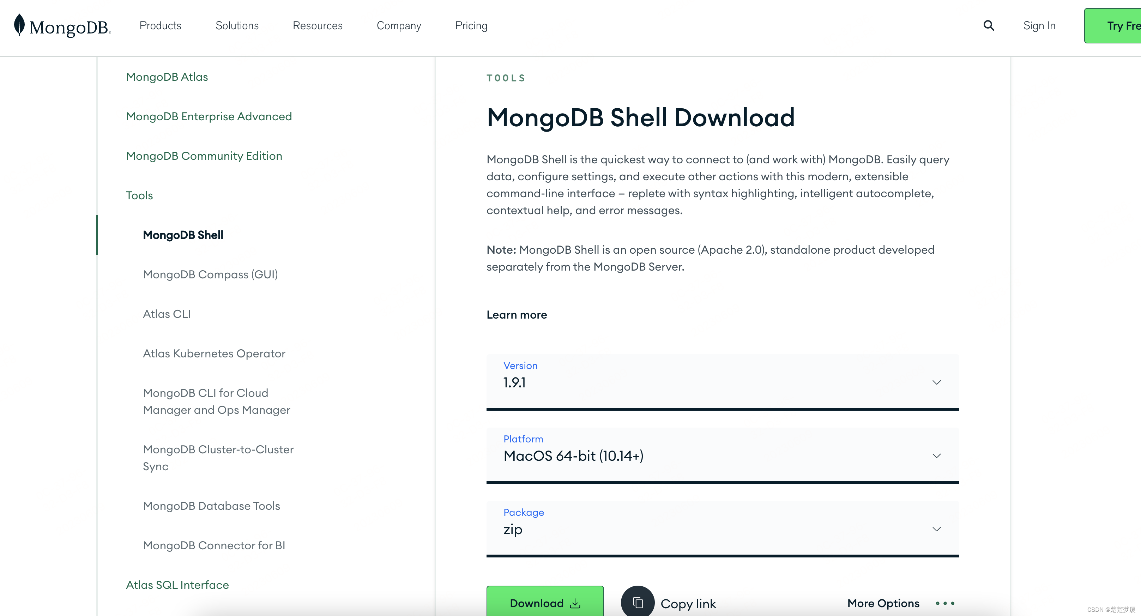Open the Company menu
Viewport: 1141px width, 616px height.
click(x=399, y=26)
